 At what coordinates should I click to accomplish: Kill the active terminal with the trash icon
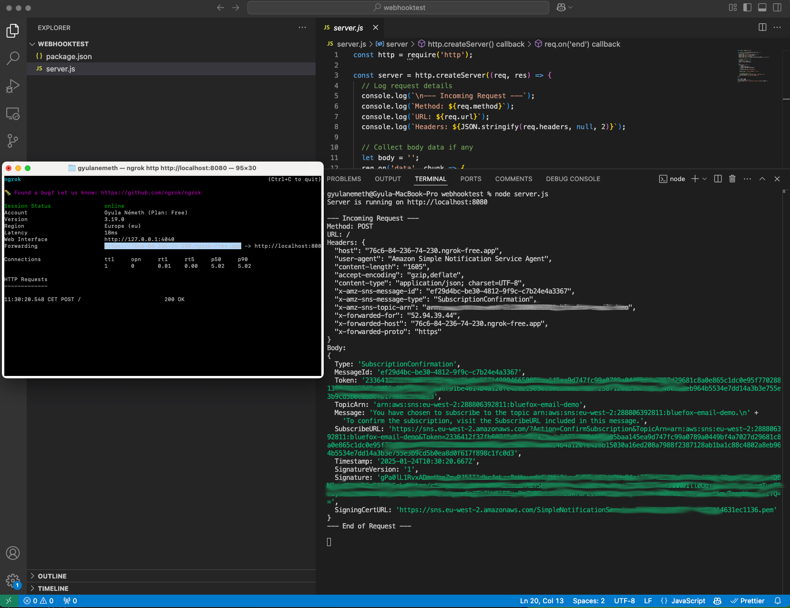click(x=732, y=179)
